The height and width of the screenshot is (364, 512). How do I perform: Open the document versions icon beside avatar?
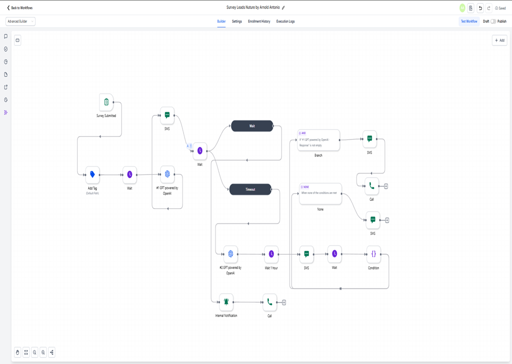pos(470,8)
